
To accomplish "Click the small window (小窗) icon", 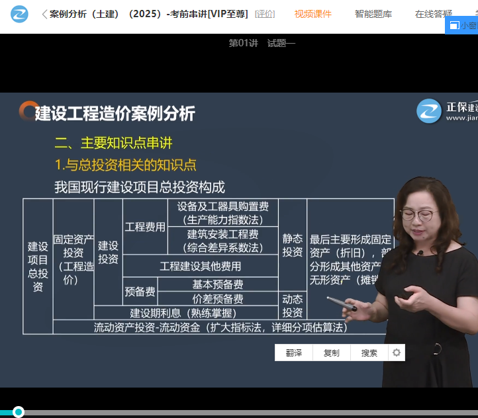I will click(x=454, y=25).
